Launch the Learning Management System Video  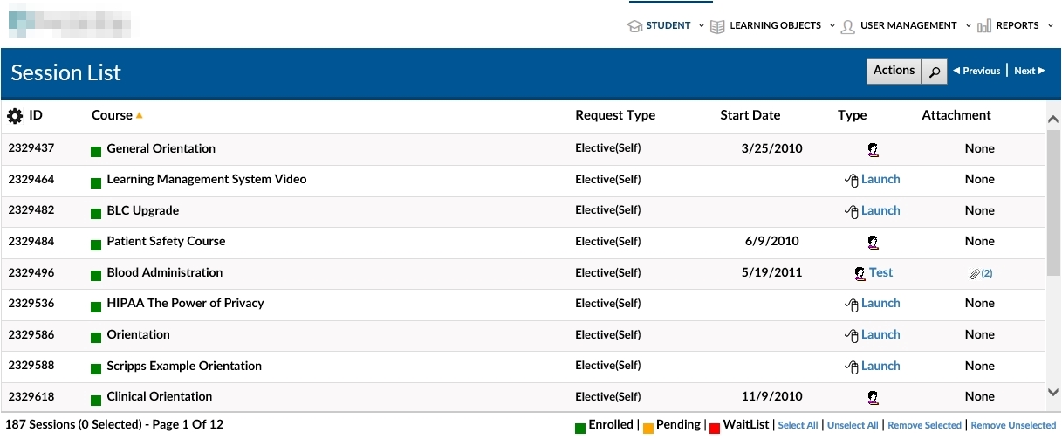(880, 180)
